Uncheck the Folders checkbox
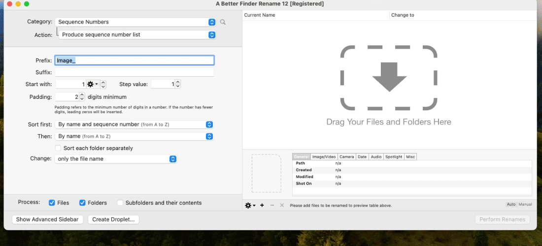Viewport: 542px width, 246px height. tap(82, 203)
